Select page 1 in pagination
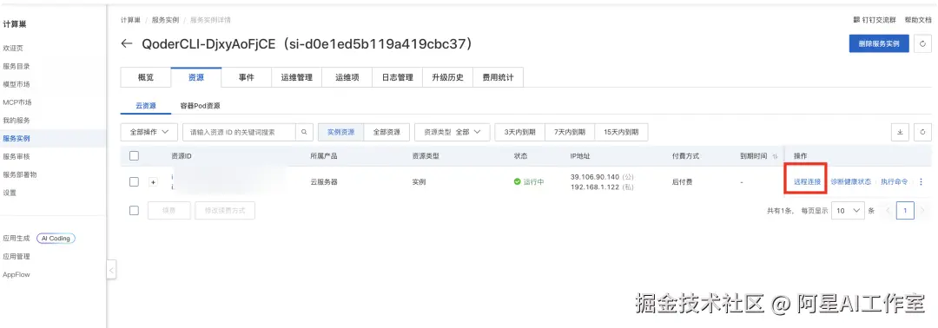Viewport: 938px width, 328px height. (x=905, y=210)
